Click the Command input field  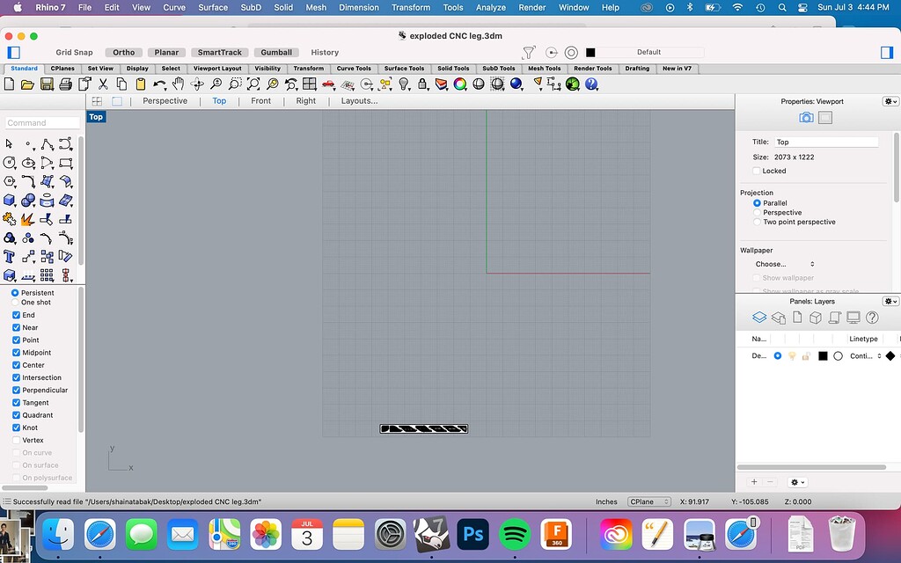tap(42, 123)
